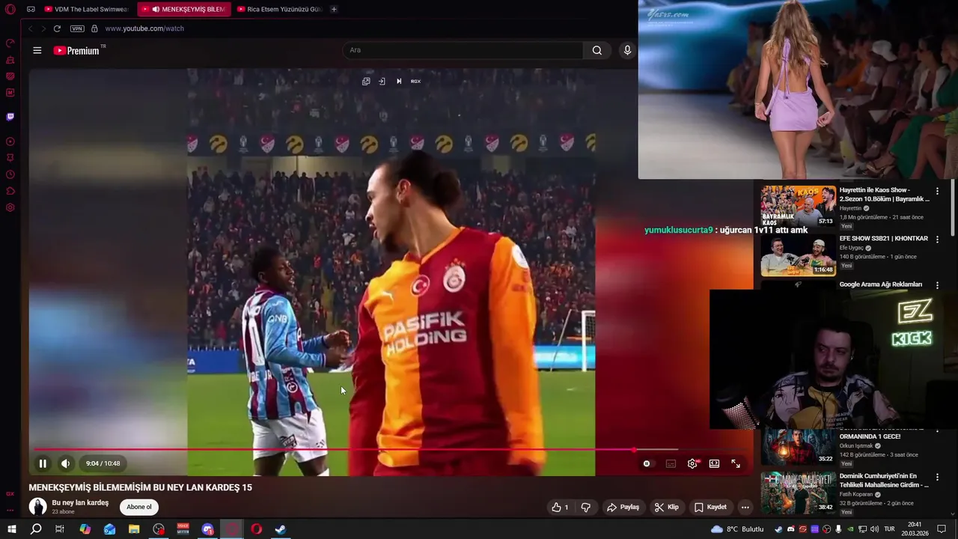Viewport: 958px width, 539px height.
Task: Click the Paylaş share button
Action: 623,507
